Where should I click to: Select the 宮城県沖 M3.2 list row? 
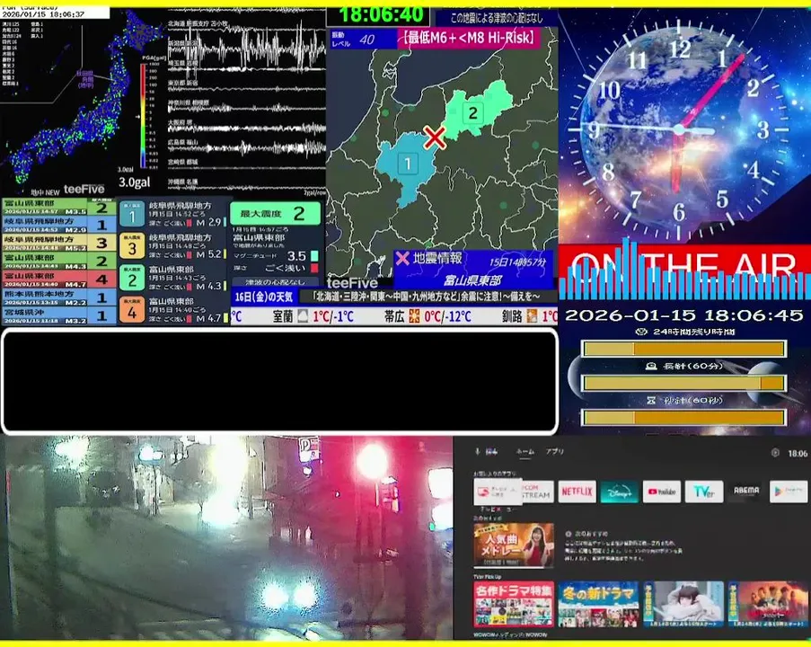pyautogui.click(x=59, y=315)
